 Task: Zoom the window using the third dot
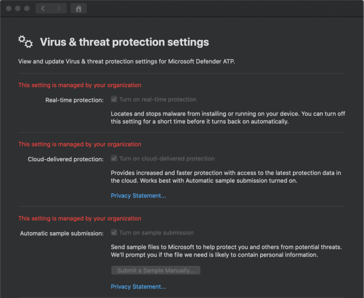(27, 9)
